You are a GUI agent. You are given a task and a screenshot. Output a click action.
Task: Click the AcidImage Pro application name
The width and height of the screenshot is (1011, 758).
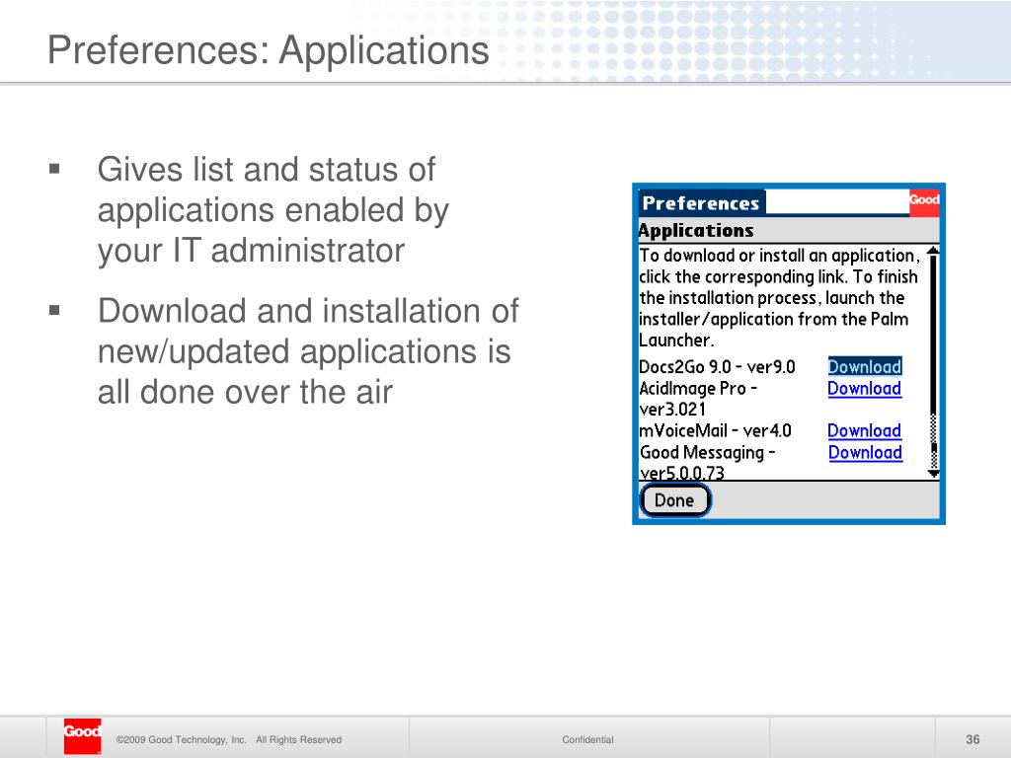[698, 399]
